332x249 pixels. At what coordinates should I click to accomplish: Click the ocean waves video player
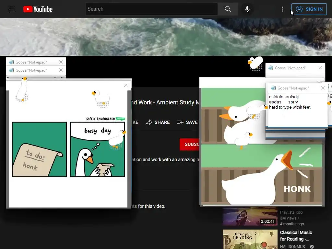pyautogui.click(x=166, y=37)
